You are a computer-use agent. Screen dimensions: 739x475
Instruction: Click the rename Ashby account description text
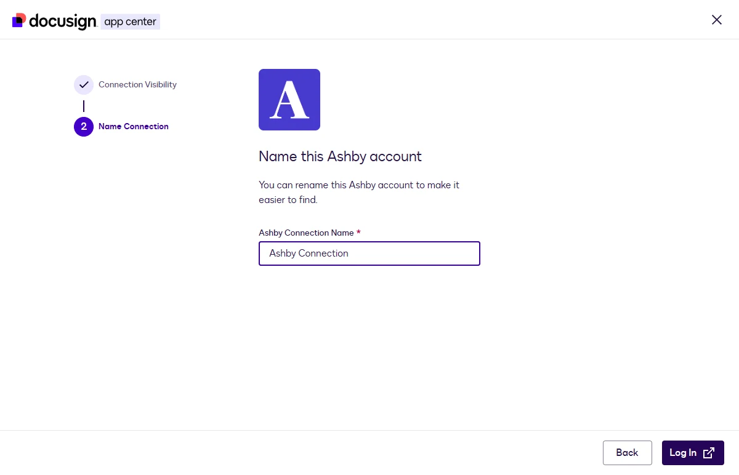click(x=359, y=192)
